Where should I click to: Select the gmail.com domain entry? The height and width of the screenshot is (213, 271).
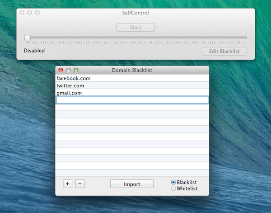132,93
